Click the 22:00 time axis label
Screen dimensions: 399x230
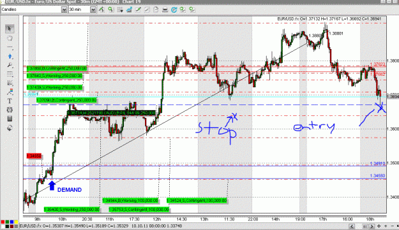(253, 219)
